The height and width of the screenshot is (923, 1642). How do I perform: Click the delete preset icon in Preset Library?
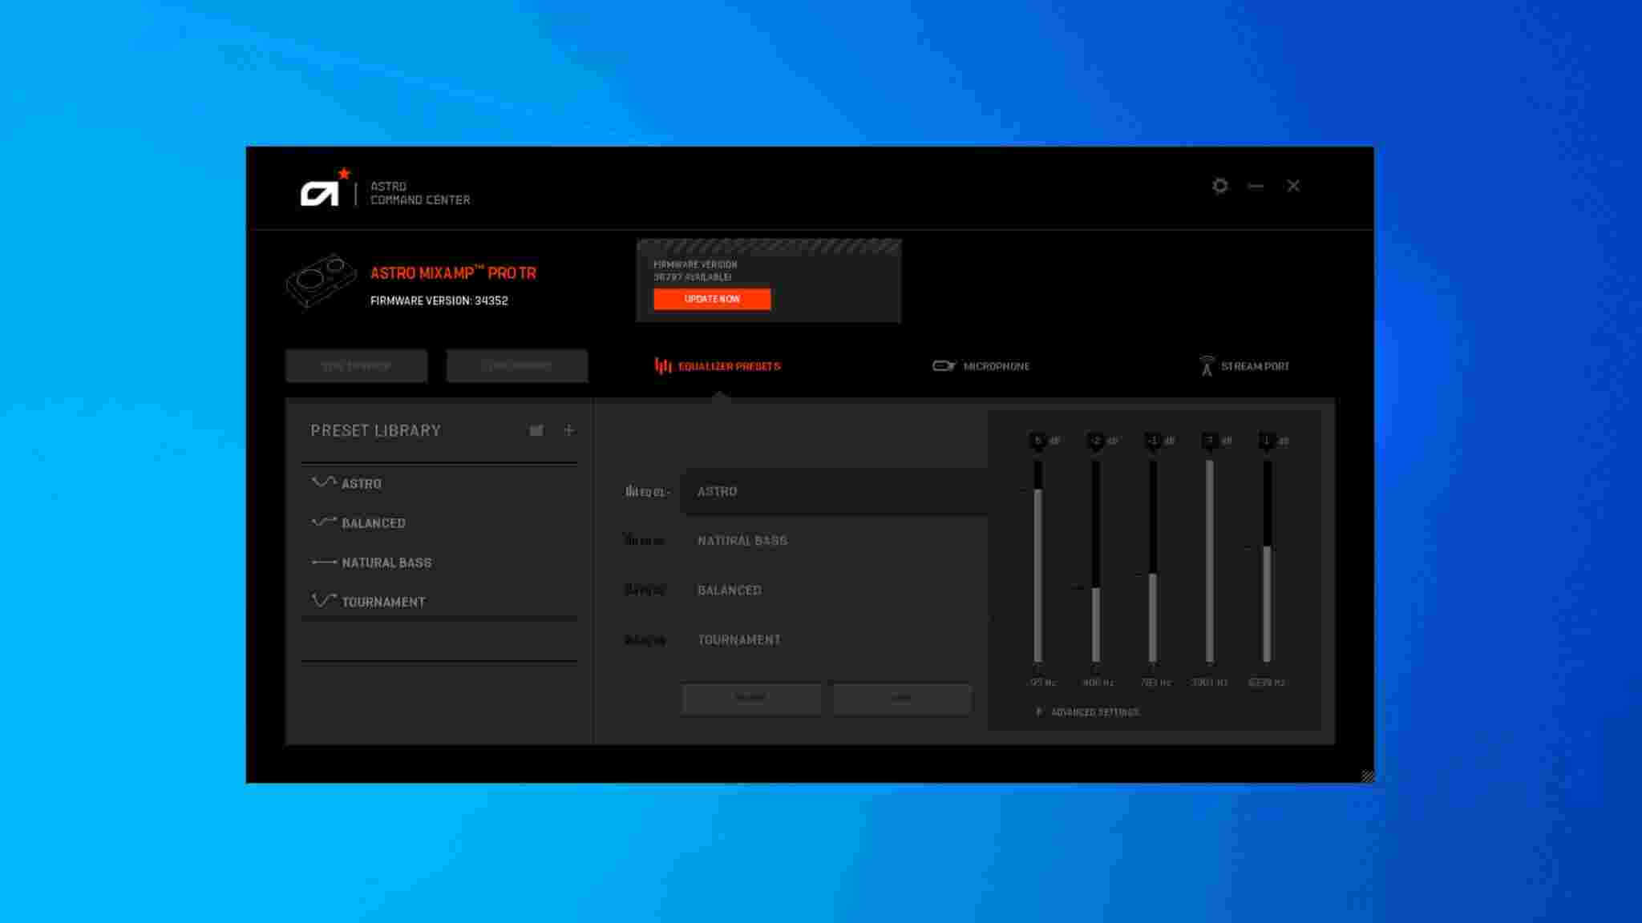(x=536, y=430)
